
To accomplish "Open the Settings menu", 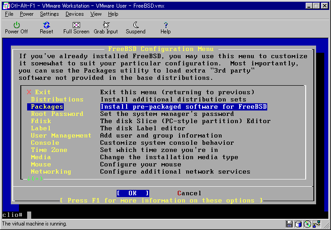I will tap(49, 14).
